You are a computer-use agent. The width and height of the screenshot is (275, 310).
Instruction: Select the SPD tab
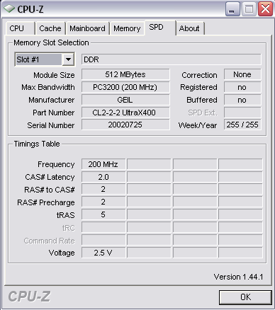[x=160, y=28]
